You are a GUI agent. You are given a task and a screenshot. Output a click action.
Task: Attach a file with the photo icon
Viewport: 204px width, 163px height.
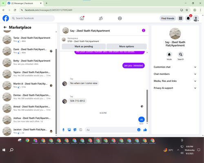pos(69,130)
